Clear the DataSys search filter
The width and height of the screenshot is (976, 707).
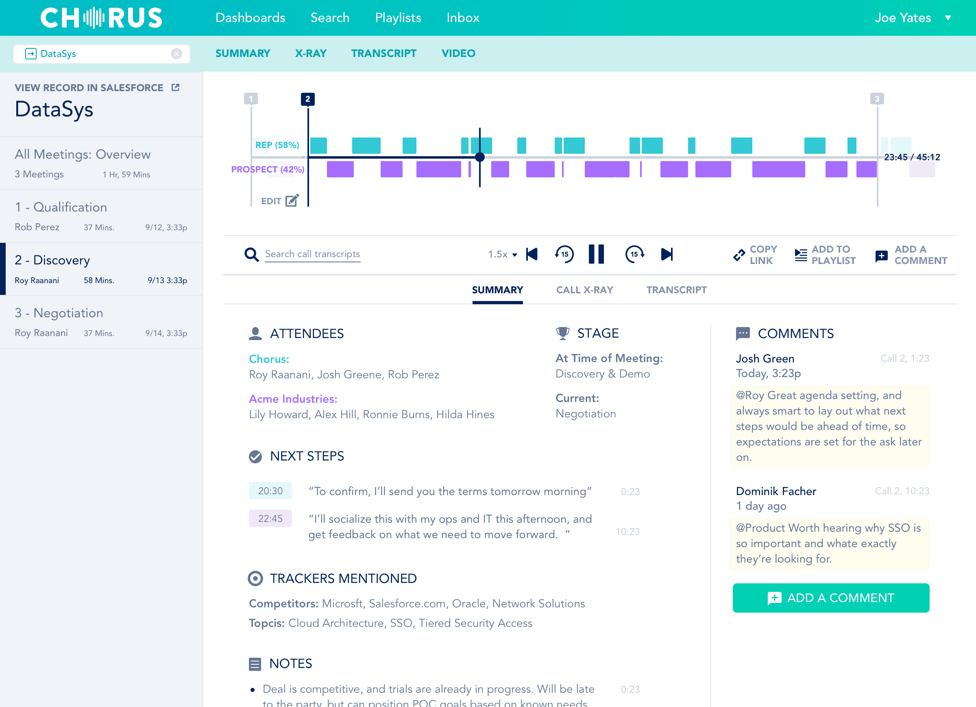(x=176, y=54)
